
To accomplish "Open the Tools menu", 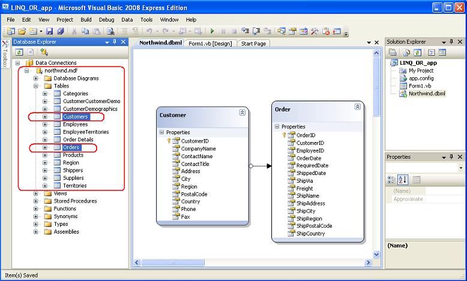I will point(146,20).
